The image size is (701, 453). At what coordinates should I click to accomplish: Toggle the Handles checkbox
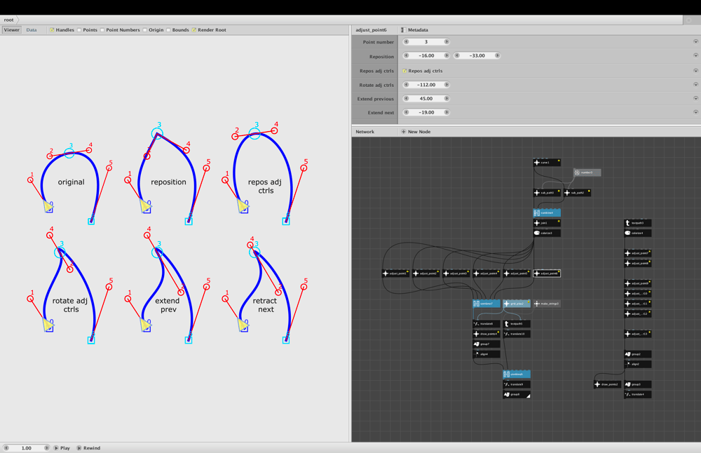pos(52,30)
